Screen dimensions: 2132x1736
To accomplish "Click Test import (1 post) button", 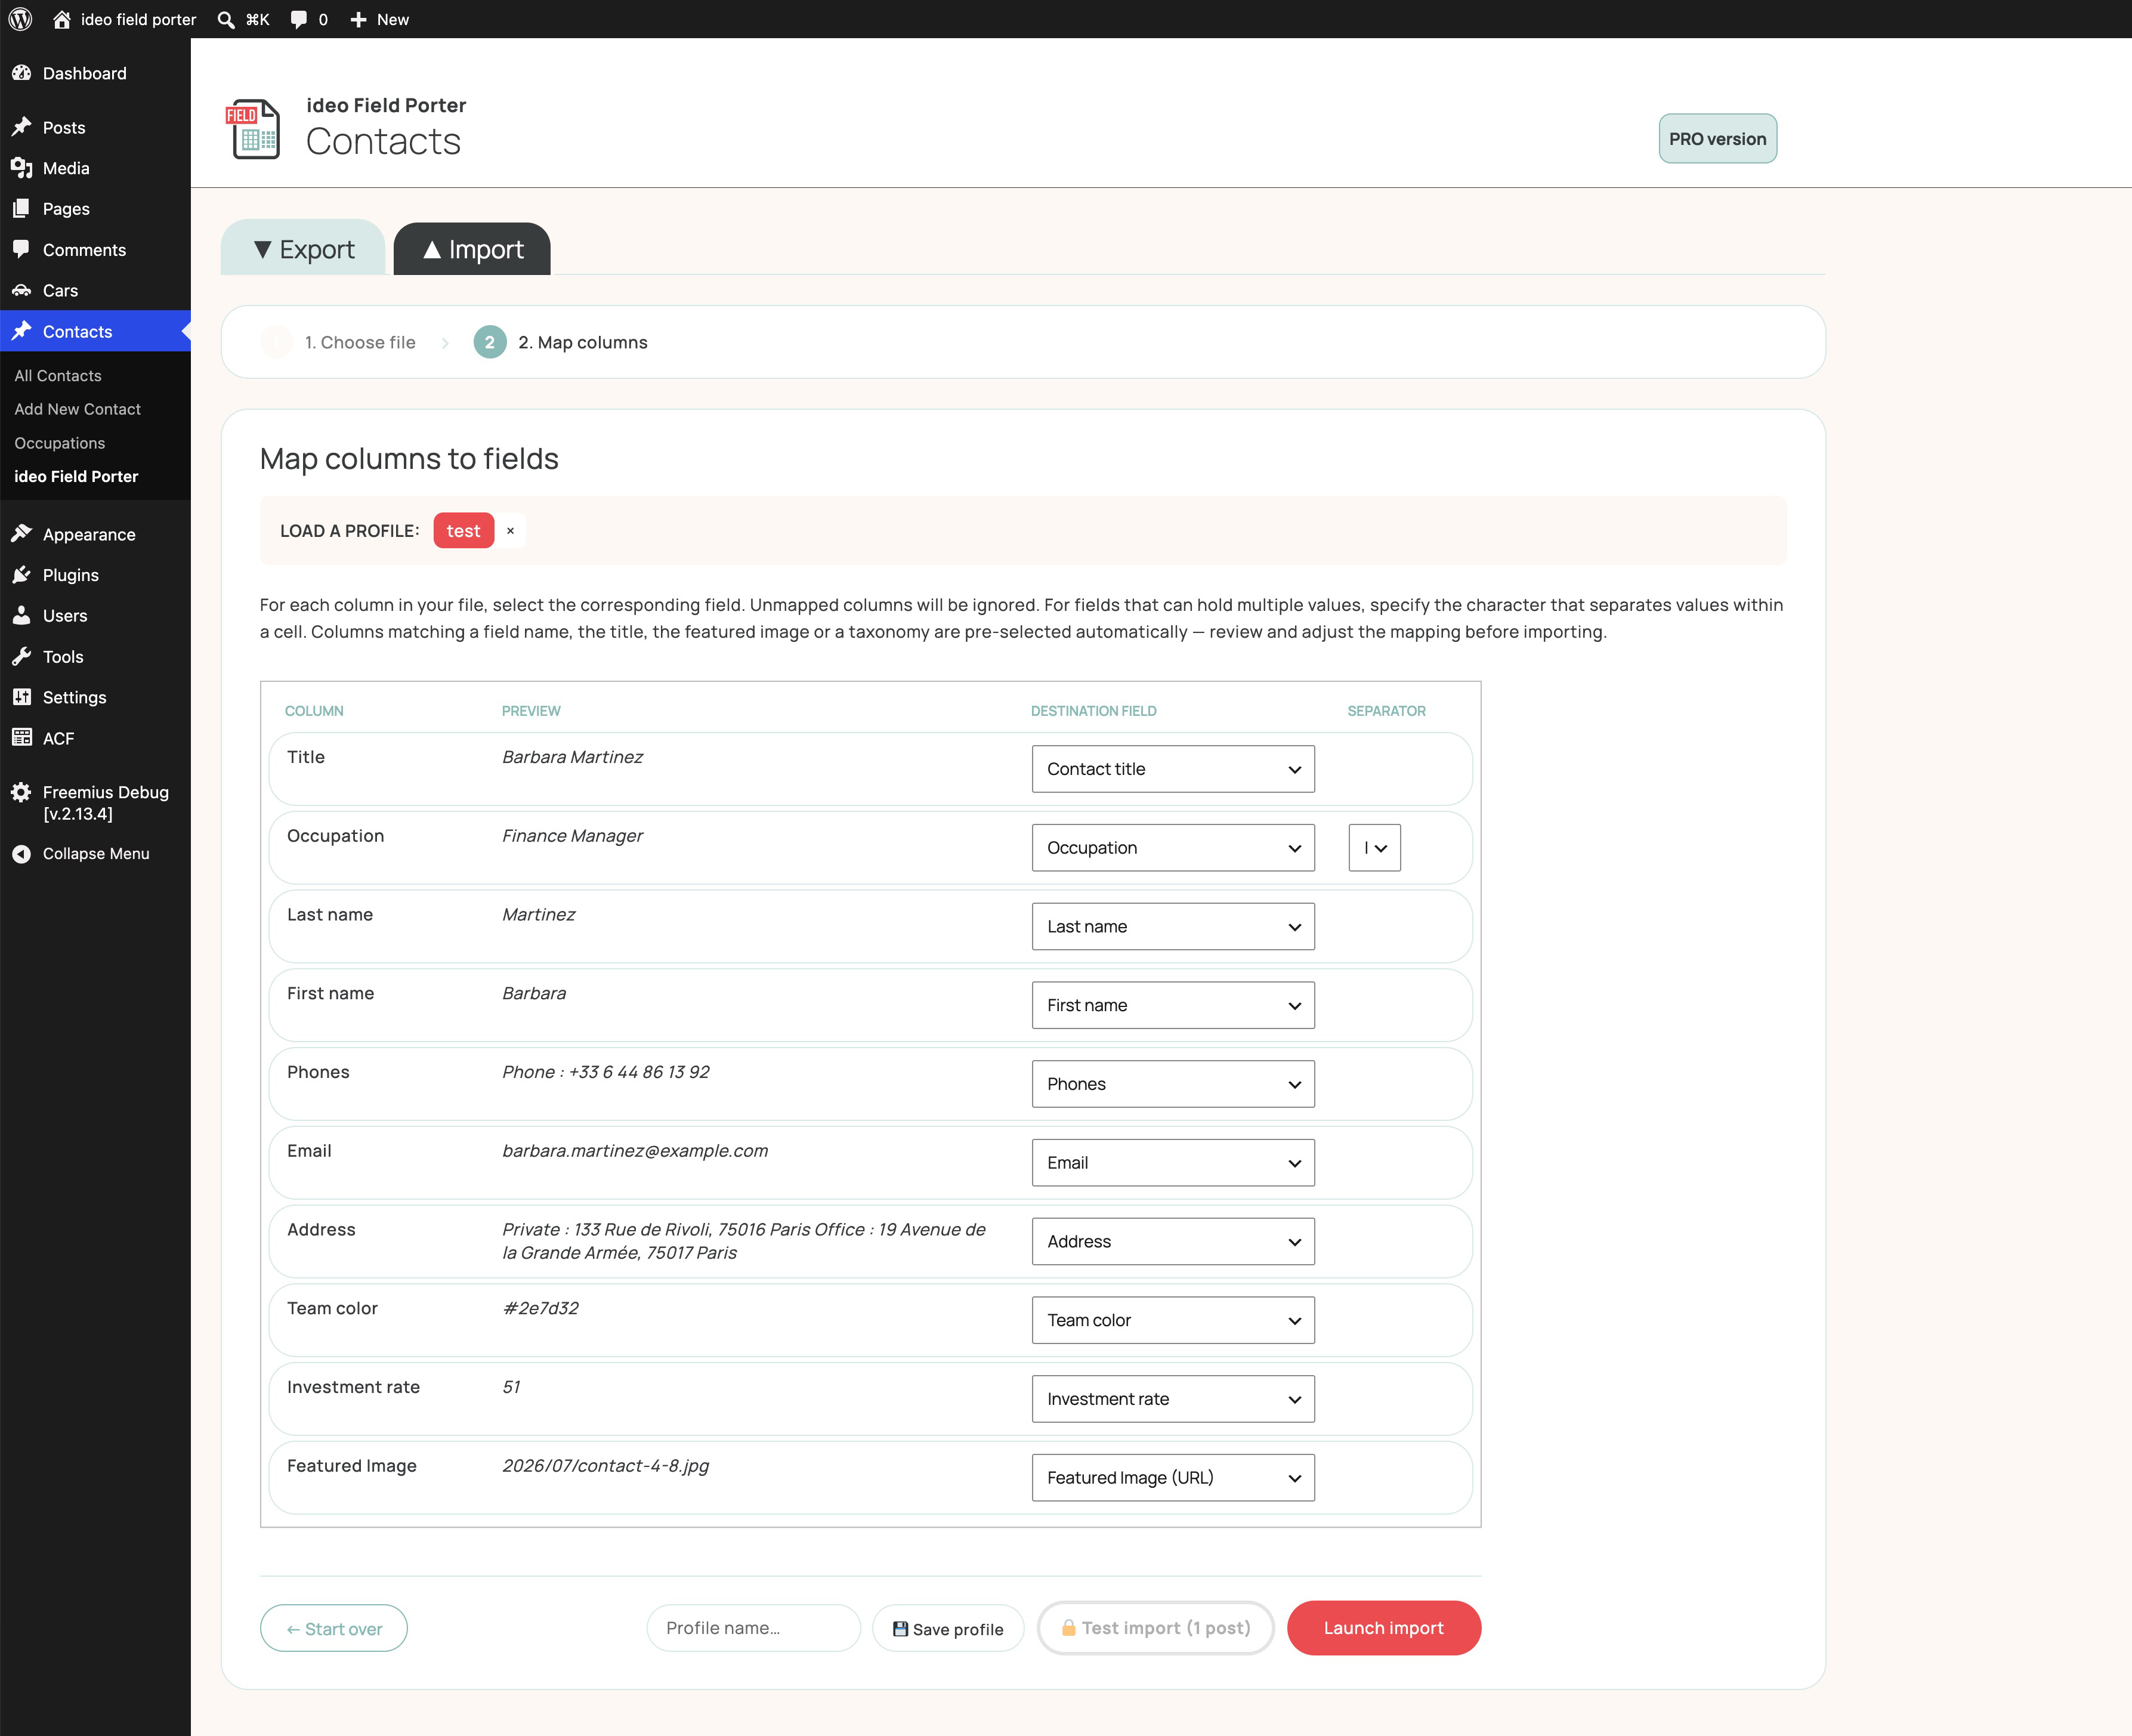I will (1156, 1628).
